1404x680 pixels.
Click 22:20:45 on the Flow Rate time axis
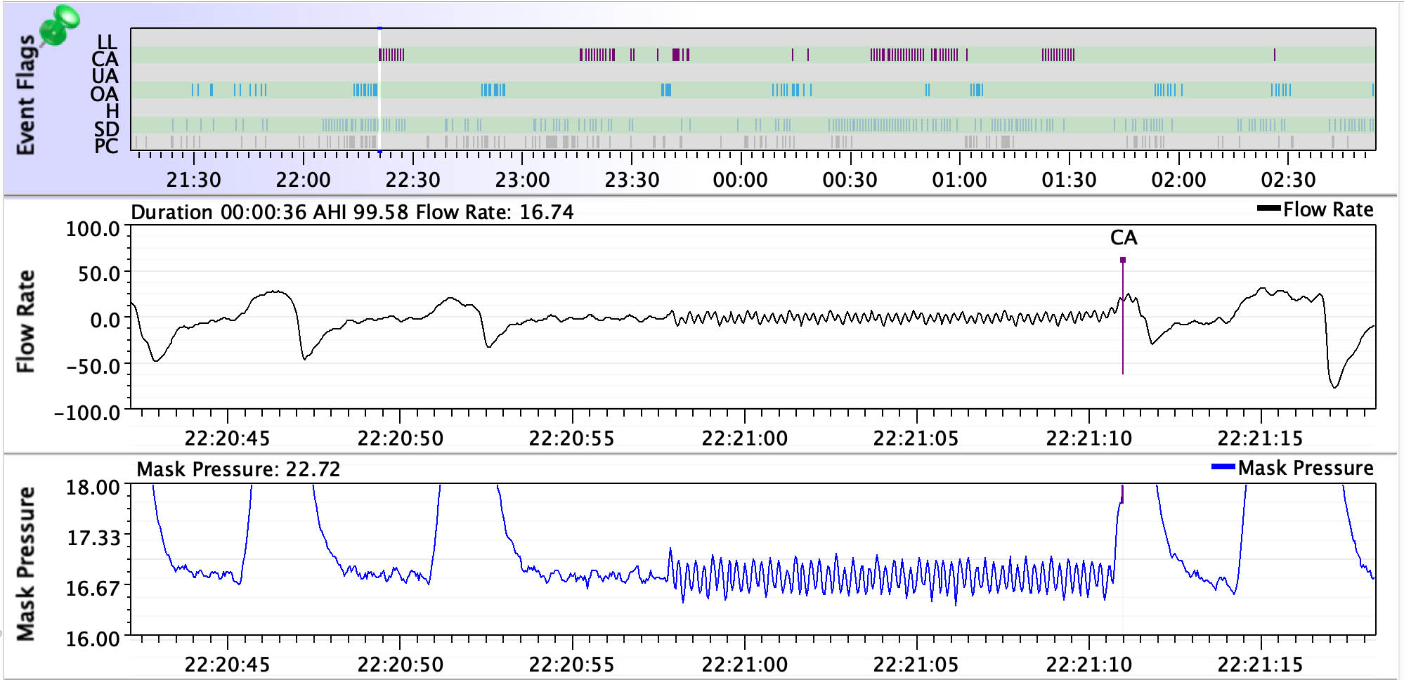pyautogui.click(x=227, y=438)
